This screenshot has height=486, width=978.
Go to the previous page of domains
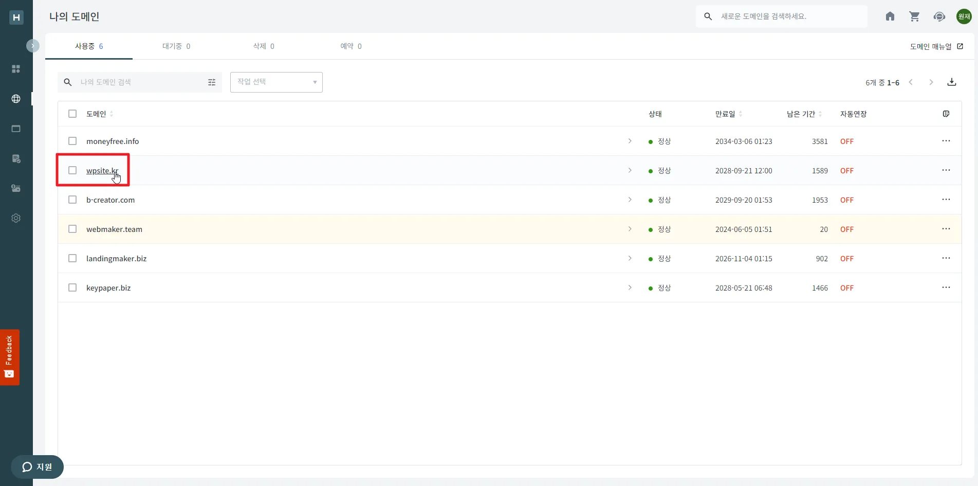pyautogui.click(x=911, y=82)
